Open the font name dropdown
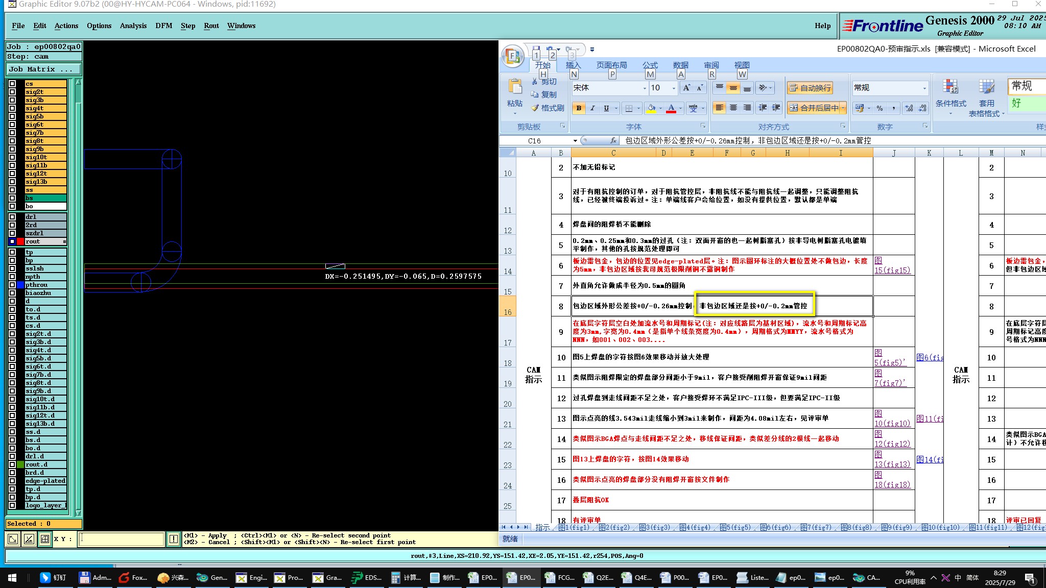Viewport: 1046px width, 588px height. click(x=644, y=88)
